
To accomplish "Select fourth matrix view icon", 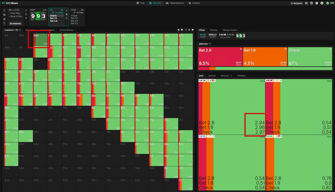I will click(189, 30).
